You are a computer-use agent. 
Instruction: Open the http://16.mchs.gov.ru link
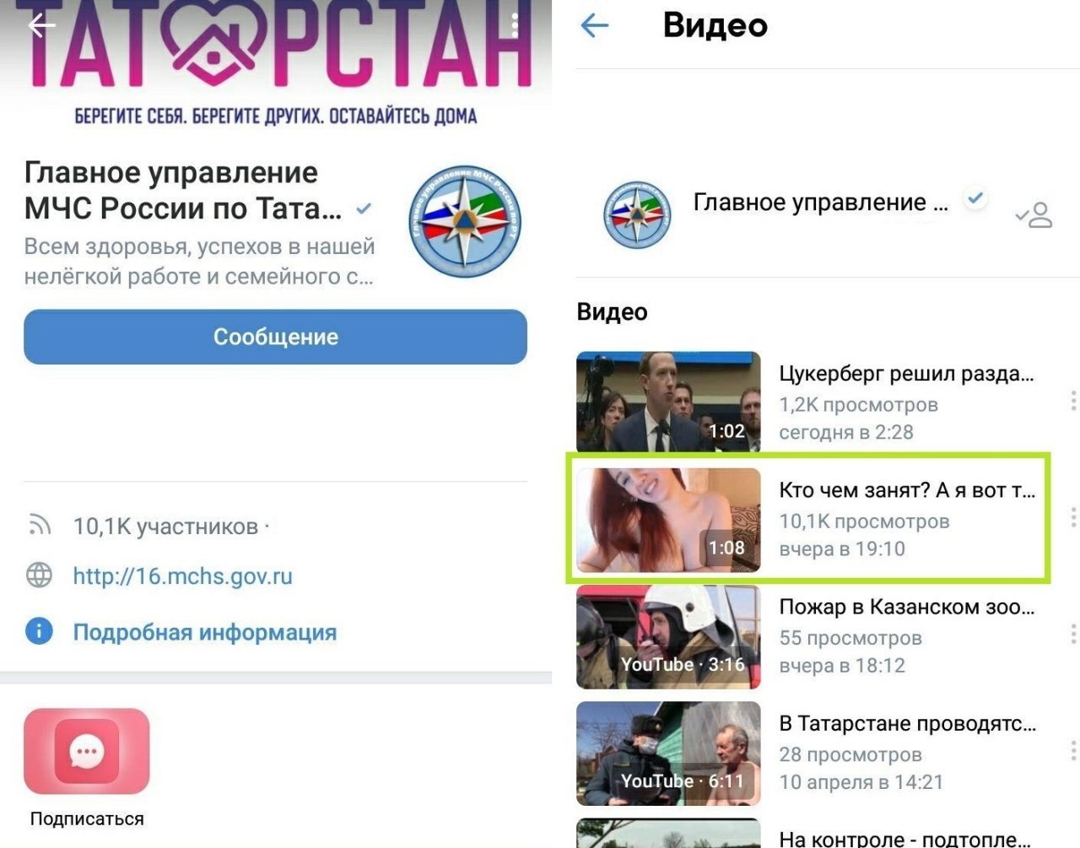182,576
